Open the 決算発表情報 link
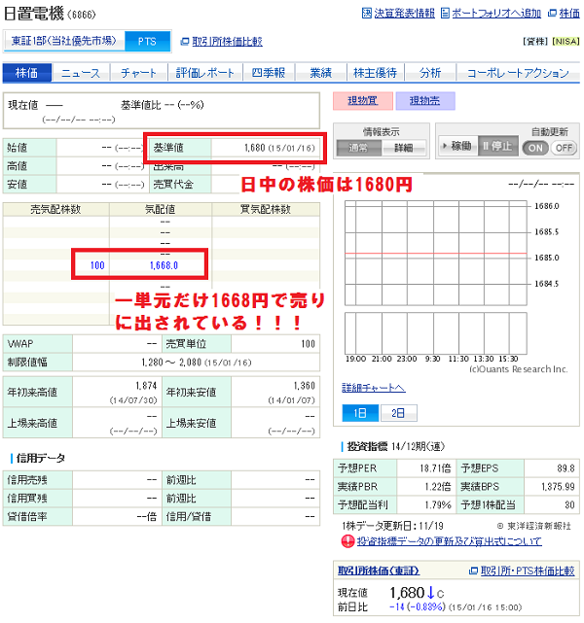The height and width of the screenshot is (623, 584). tap(404, 13)
